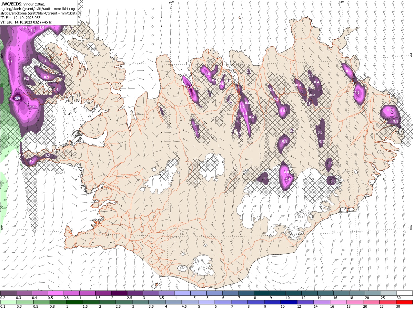Viewport: 413px width, 309px height.
Task: Select the deep blue 10–12 rain legend swatch
Action: 288,302
